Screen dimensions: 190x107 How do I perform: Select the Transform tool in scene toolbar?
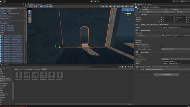tap(30, 22)
